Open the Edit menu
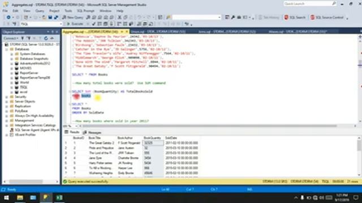 (x=15, y=11)
